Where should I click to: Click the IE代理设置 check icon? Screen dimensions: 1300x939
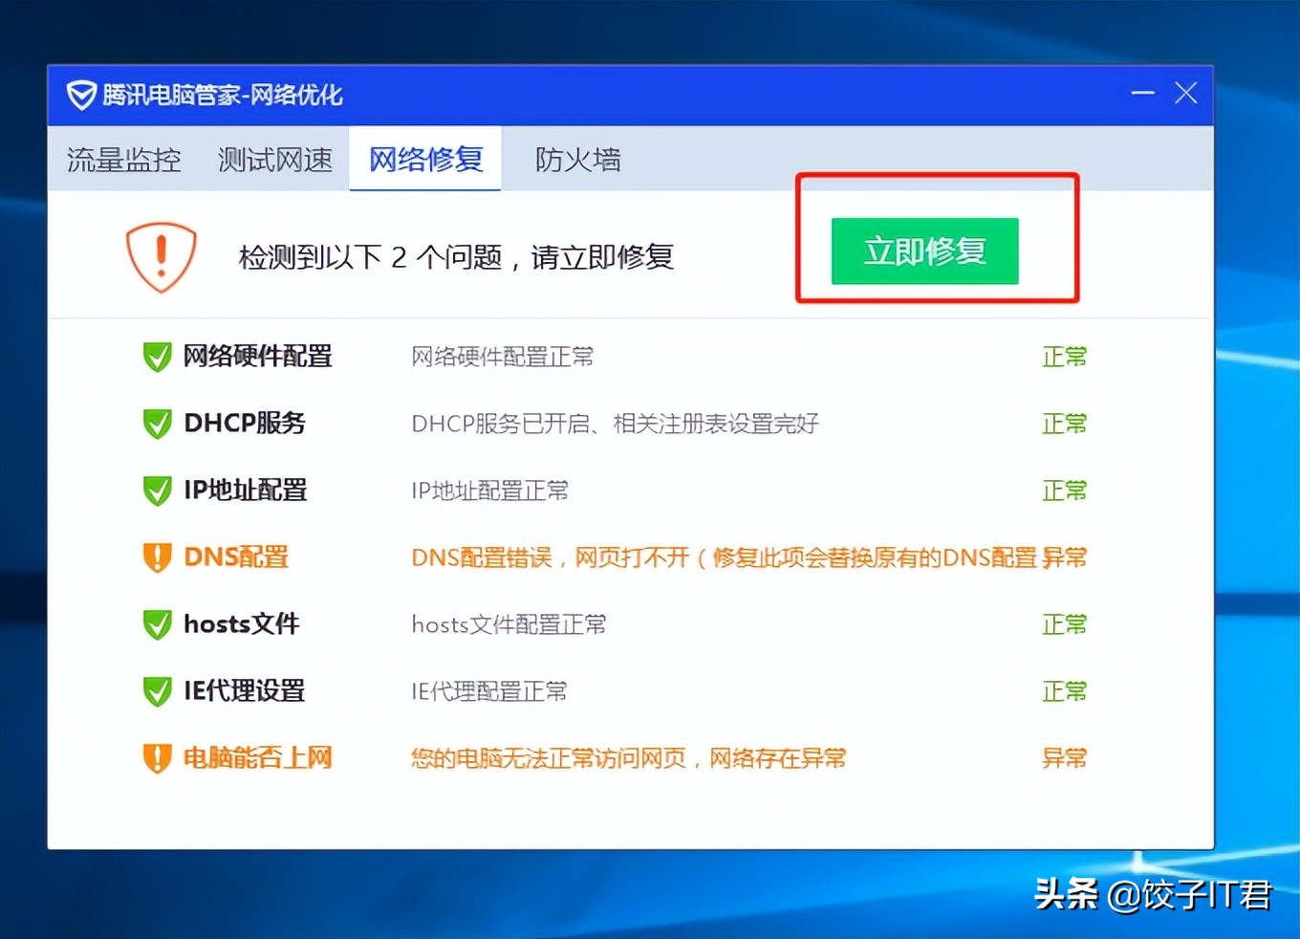coord(157,690)
